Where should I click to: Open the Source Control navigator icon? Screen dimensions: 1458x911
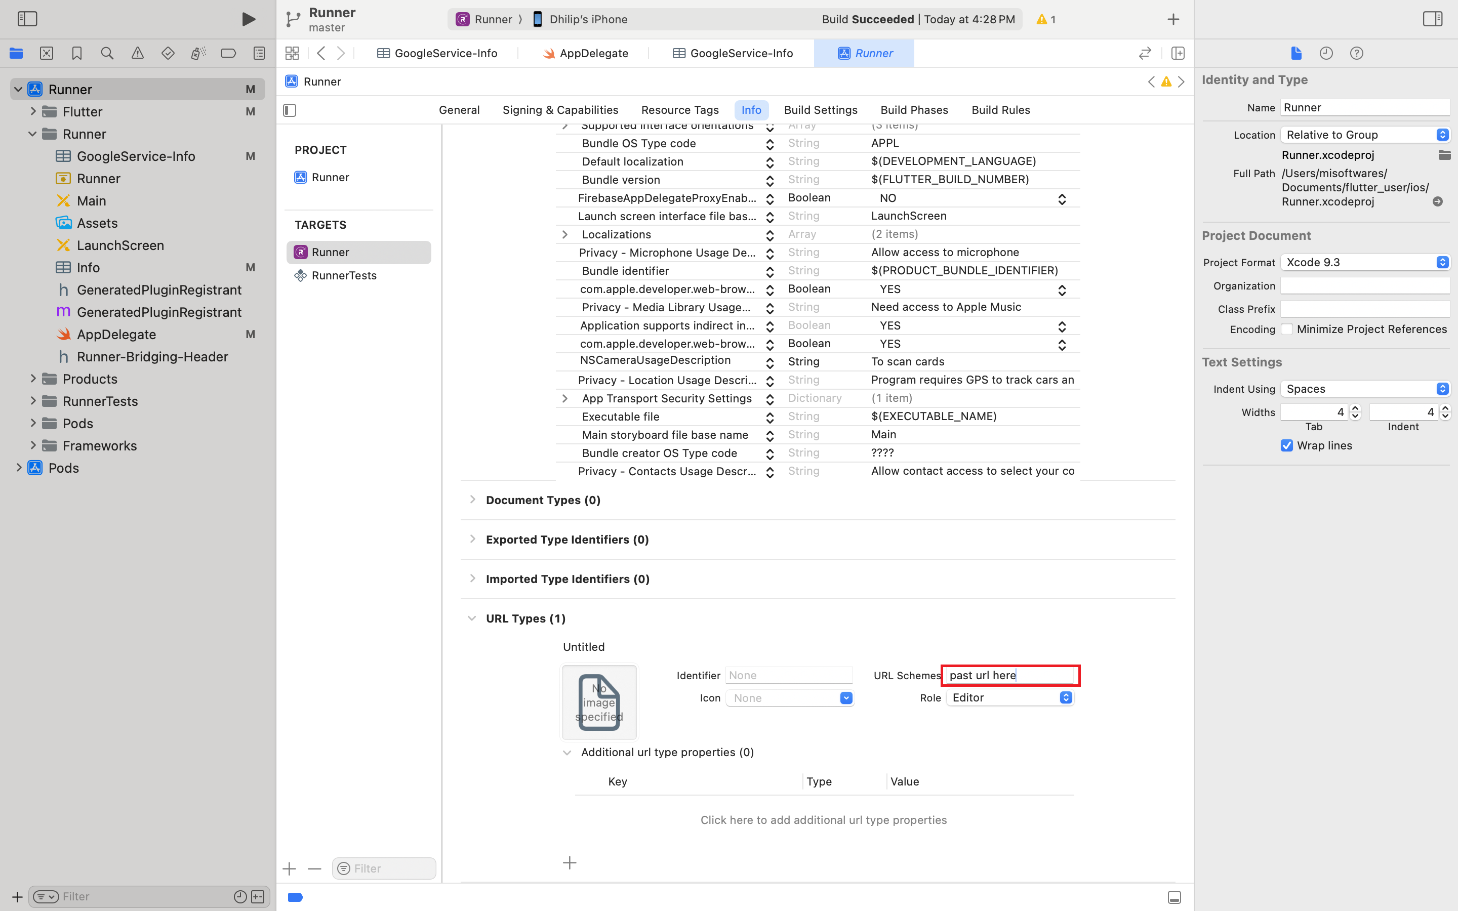point(47,53)
